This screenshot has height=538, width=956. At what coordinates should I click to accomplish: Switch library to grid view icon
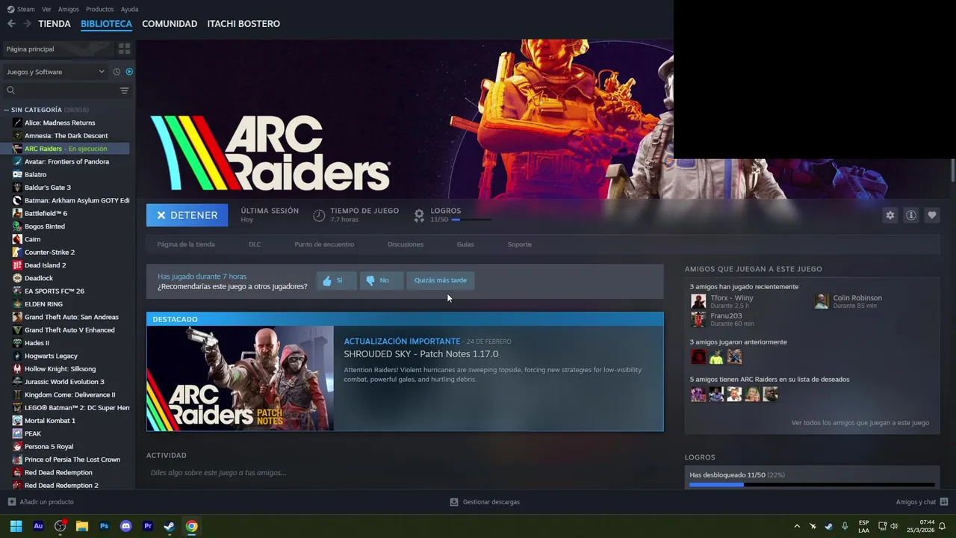tap(124, 49)
